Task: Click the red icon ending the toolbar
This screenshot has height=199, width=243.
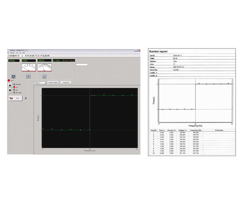Action: tap(48, 56)
